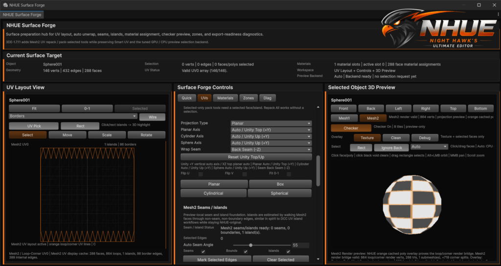Enable the Fit 0-1 checkbox
The width and height of the screenshot is (501, 266).
tap(289, 174)
